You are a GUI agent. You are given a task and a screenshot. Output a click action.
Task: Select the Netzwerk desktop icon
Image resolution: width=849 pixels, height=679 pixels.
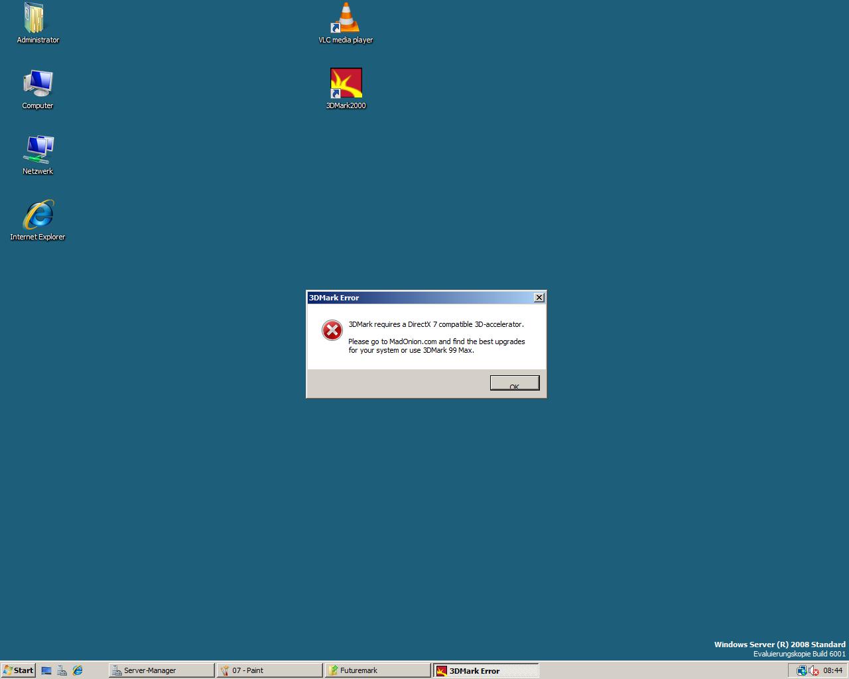pos(38,150)
